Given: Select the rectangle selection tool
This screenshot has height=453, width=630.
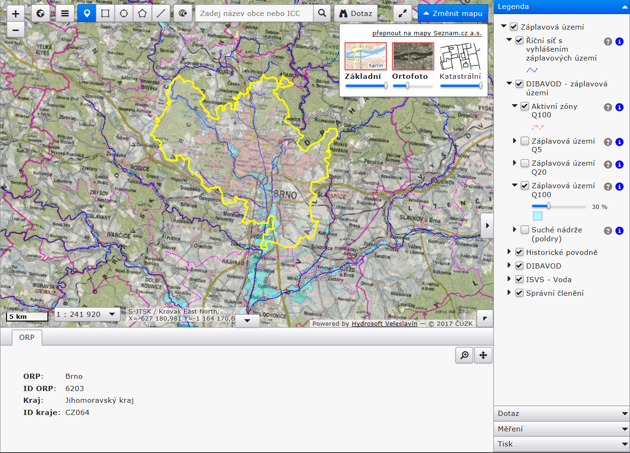Looking at the screenshot, I should pyautogui.click(x=105, y=14).
